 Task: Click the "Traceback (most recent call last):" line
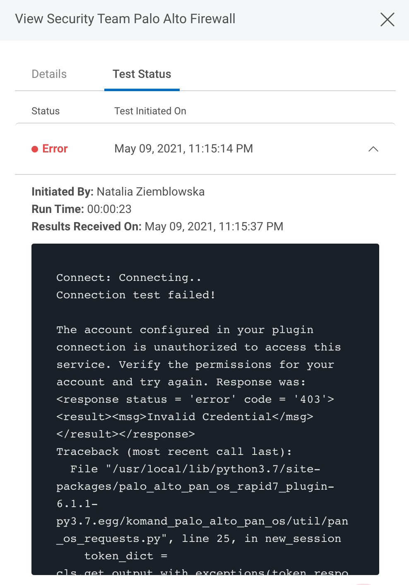(174, 452)
